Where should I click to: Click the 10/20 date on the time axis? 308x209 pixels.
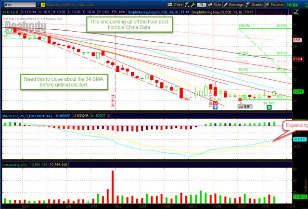[217, 207]
